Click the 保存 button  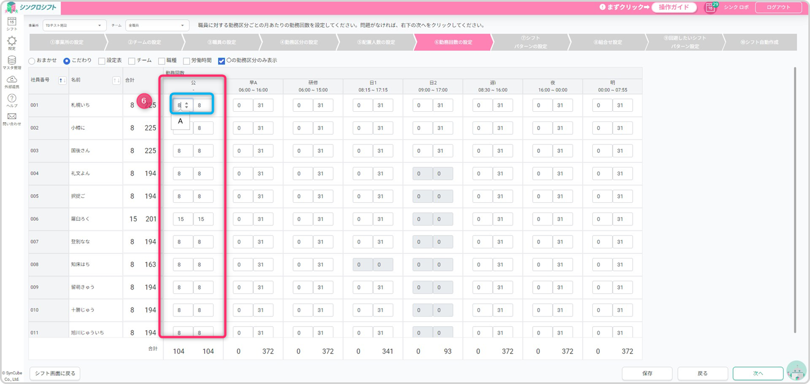coord(647,373)
